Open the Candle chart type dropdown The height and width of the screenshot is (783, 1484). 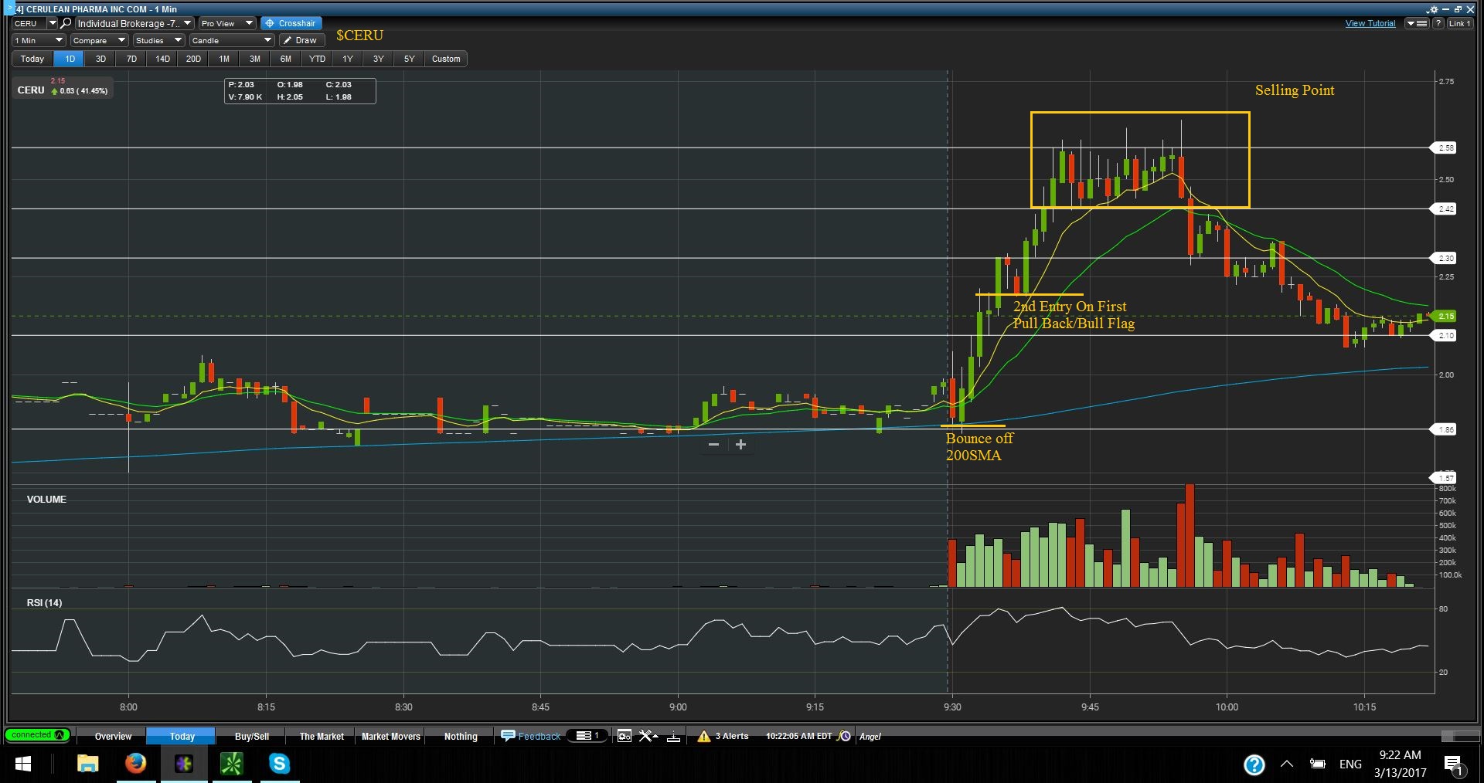point(232,40)
